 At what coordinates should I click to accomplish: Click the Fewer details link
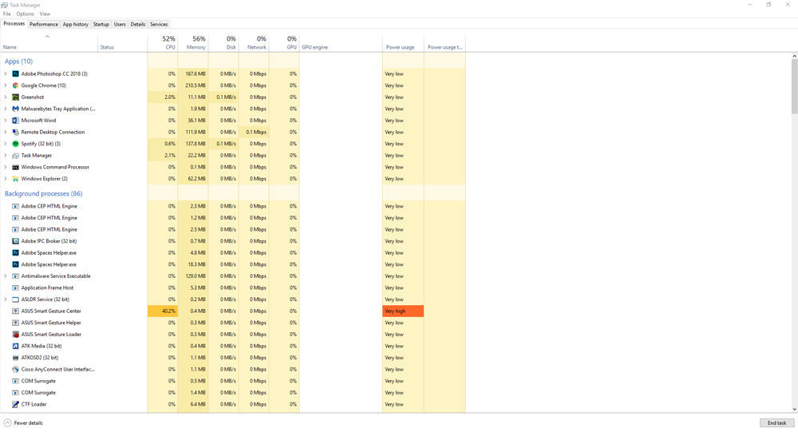[x=28, y=423]
